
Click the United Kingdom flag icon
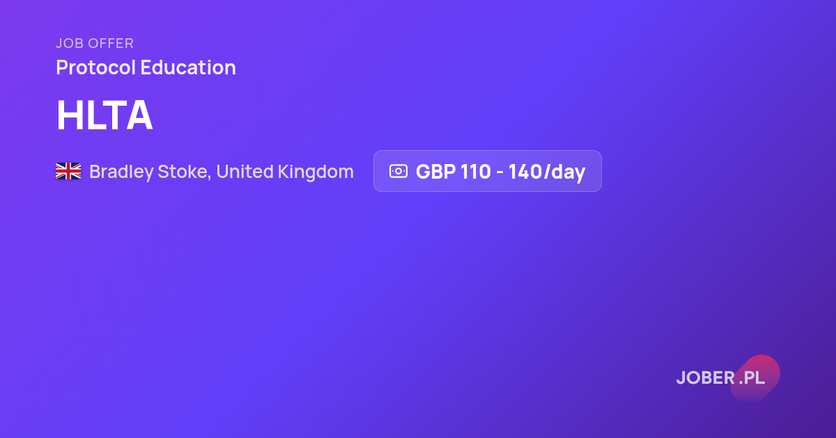[68, 171]
